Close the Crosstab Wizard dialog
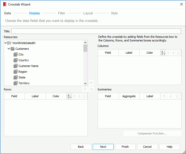The height and width of the screenshot is (154, 186). pyautogui.click(x=181, y=4)
